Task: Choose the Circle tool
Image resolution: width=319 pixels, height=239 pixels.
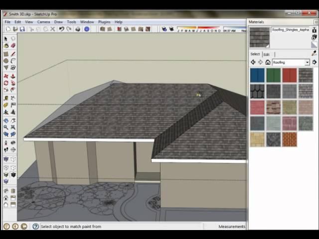Action: pyautogui.click(x=6, y=61)
